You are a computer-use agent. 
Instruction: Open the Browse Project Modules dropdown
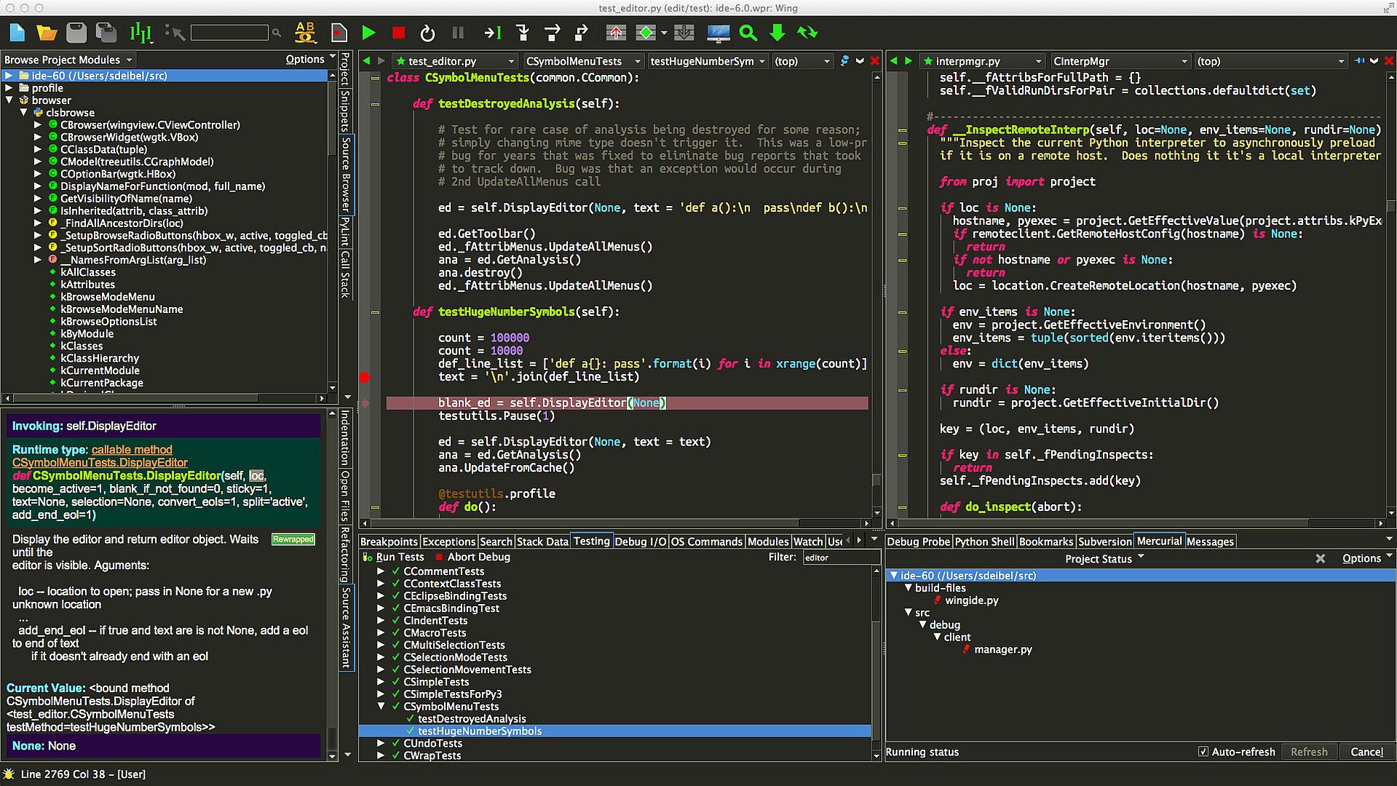68,60
